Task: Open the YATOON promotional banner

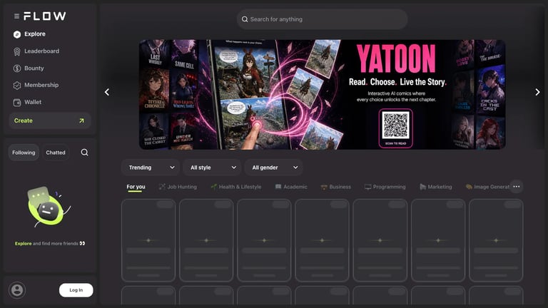Action: tap(323, 95)
